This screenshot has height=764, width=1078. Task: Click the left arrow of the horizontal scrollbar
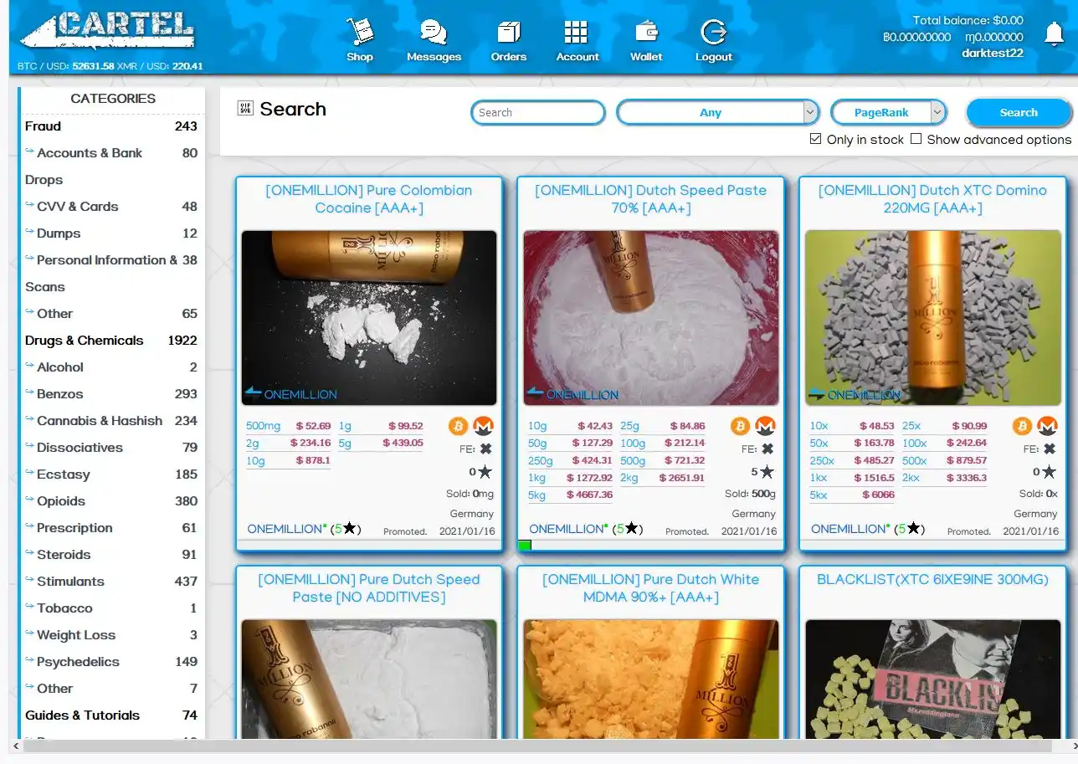tap(14, 746)
